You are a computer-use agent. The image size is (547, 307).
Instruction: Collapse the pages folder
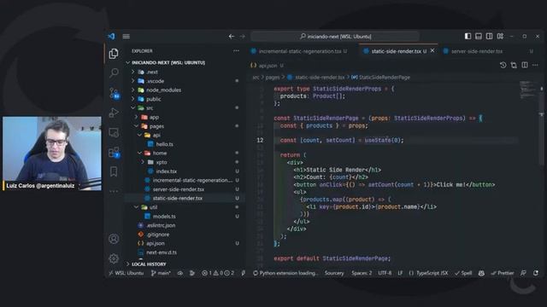point(156,126)
